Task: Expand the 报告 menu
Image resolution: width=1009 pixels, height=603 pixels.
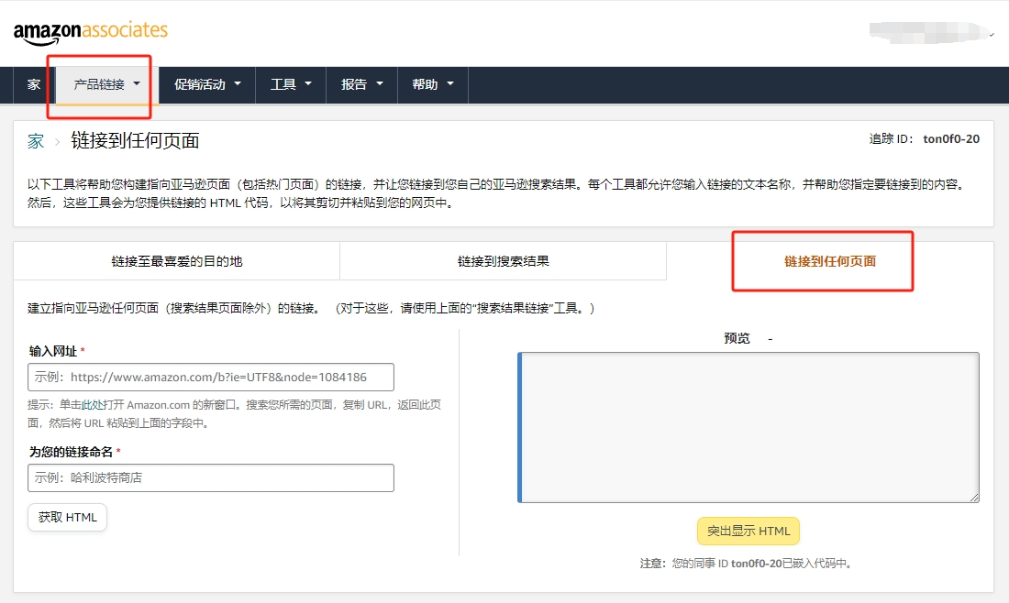Action: click(x=361, y=84)
